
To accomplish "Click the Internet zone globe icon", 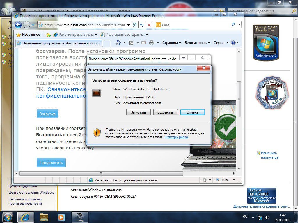I will click(x=91, y=180).
